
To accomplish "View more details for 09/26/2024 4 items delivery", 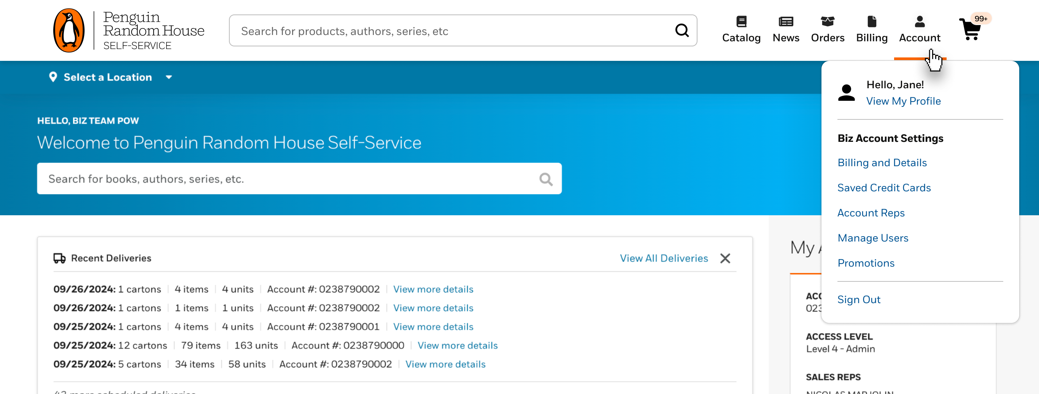I will tap(433, 289).
